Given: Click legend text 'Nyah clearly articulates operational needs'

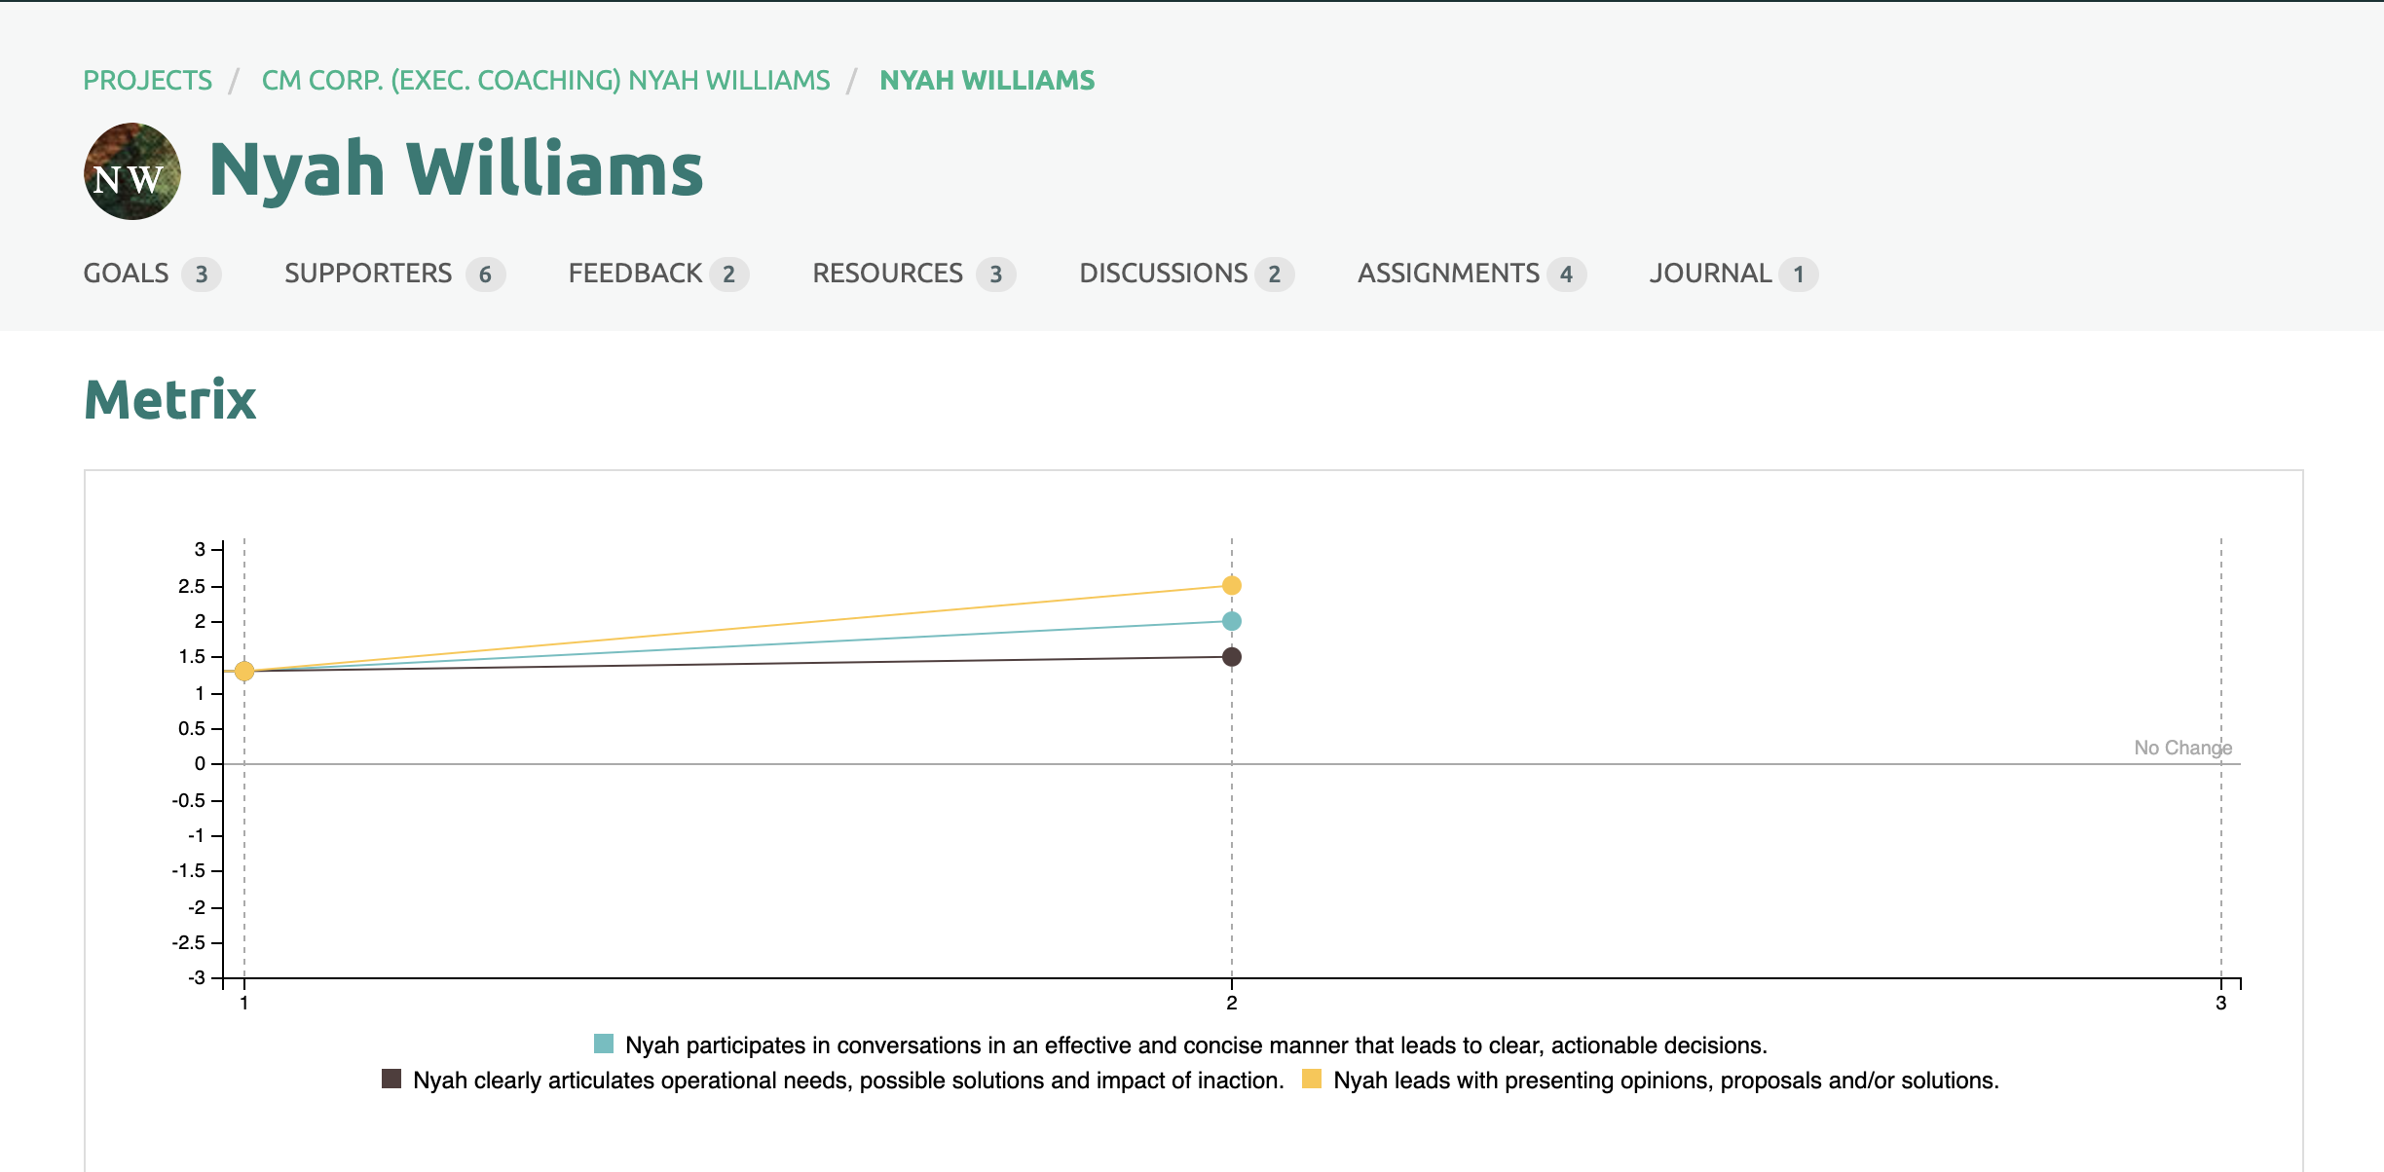Looking at the screenshot, I should tap(848, 1080).
